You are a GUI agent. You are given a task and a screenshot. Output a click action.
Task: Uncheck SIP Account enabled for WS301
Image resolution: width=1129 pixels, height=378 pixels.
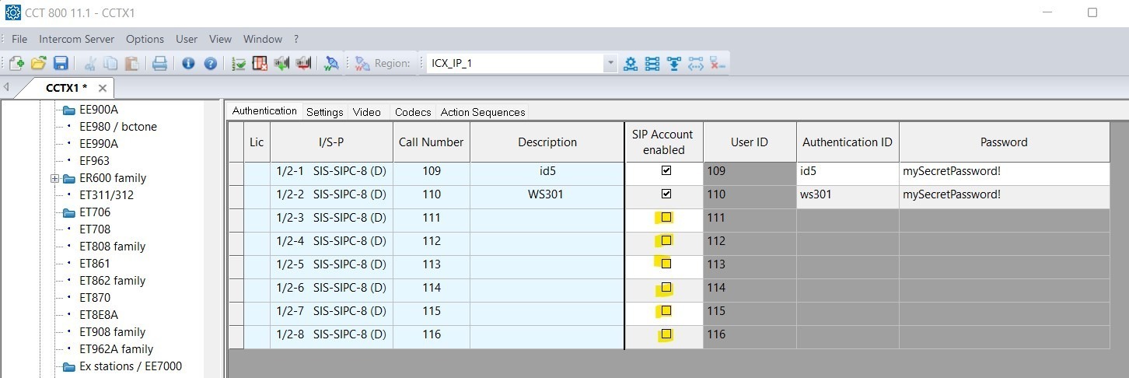tap(666, 194)
